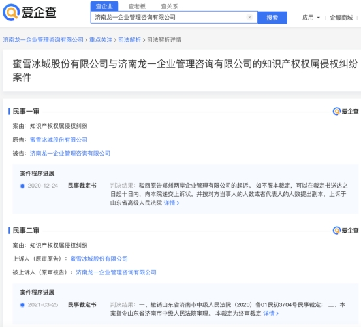The image size is (361, 328).
Task: Click 案由 text in 民事二审 section
Action: point(50,245)
